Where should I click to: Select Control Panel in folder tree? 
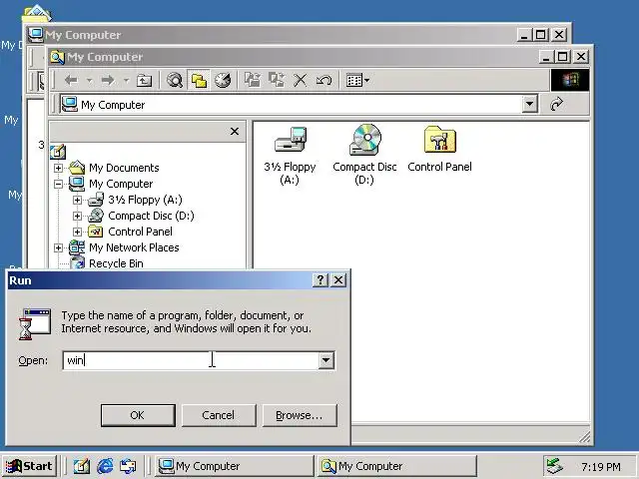click(140, 232)
